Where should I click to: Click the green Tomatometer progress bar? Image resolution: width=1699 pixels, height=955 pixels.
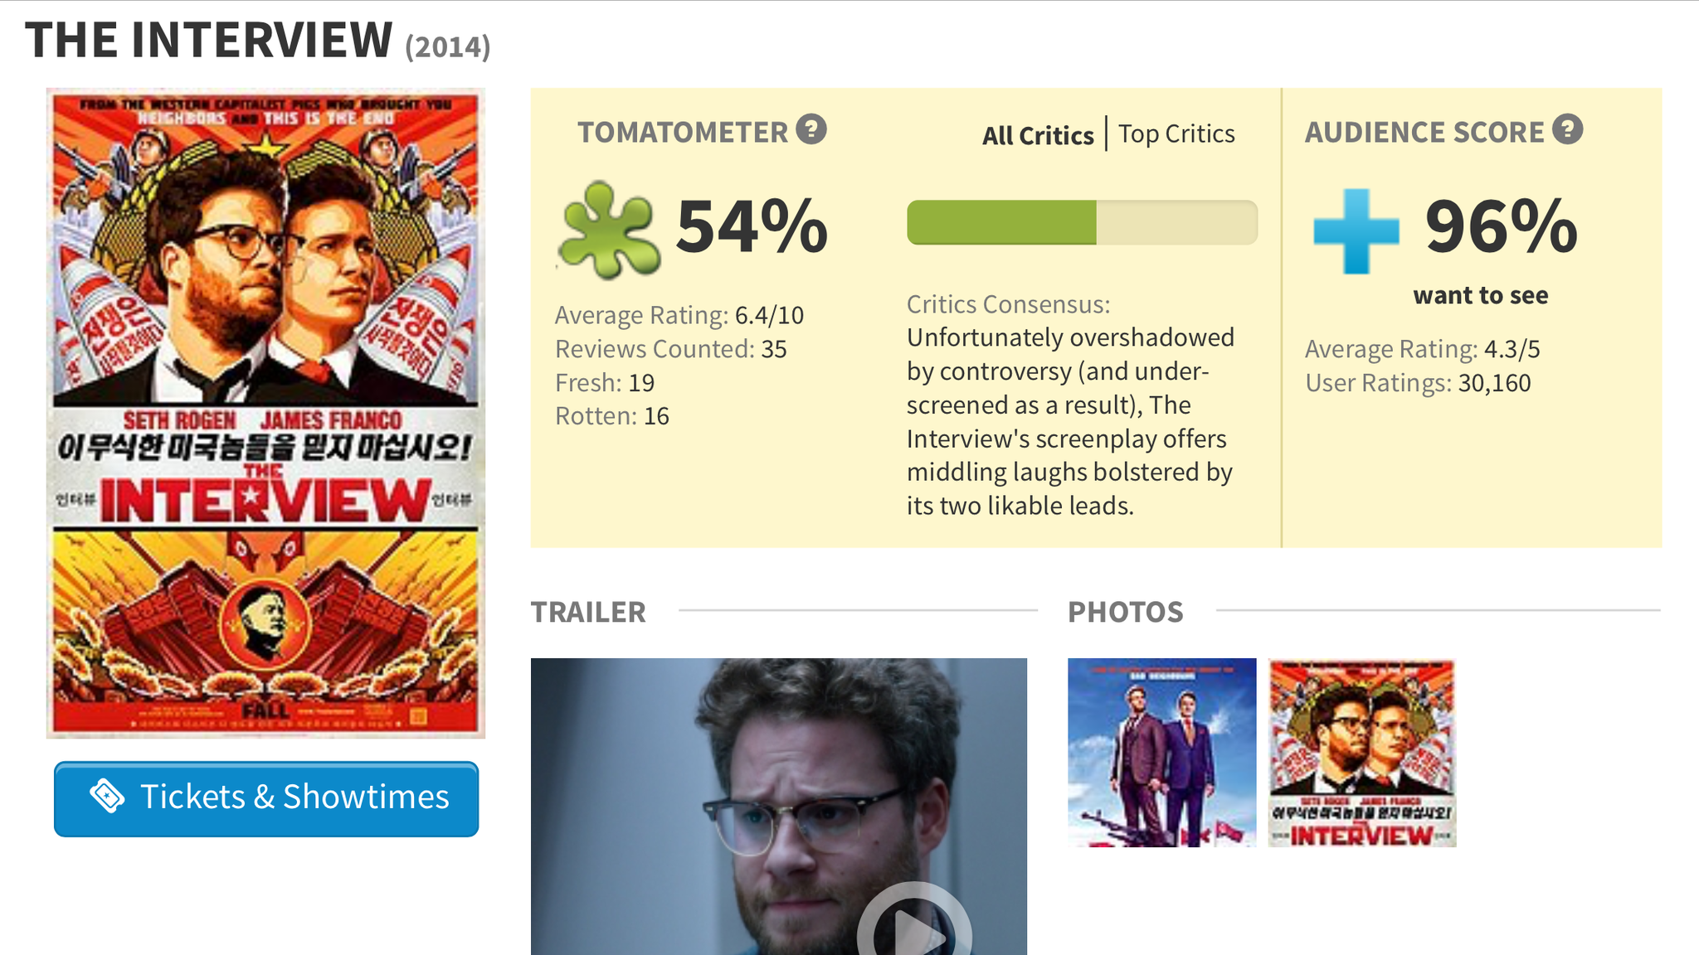[x=1082, y=222]
